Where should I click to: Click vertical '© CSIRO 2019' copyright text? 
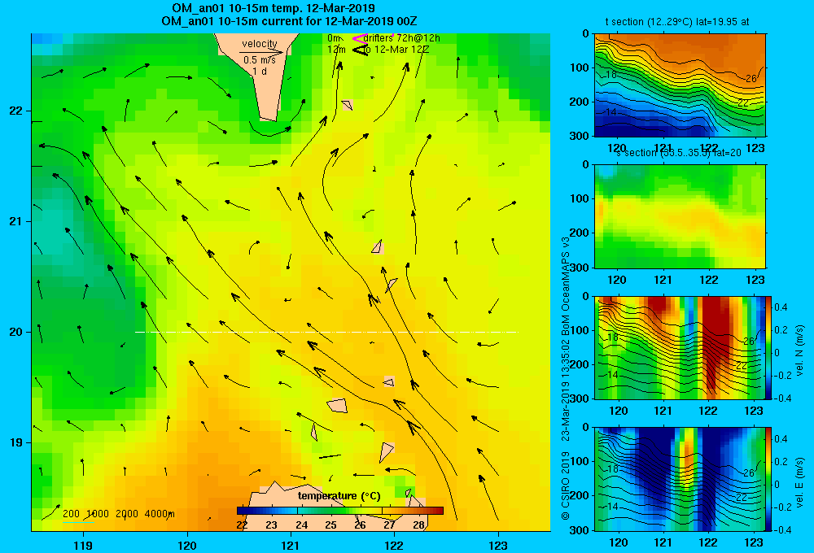click(x=566, y=486)
